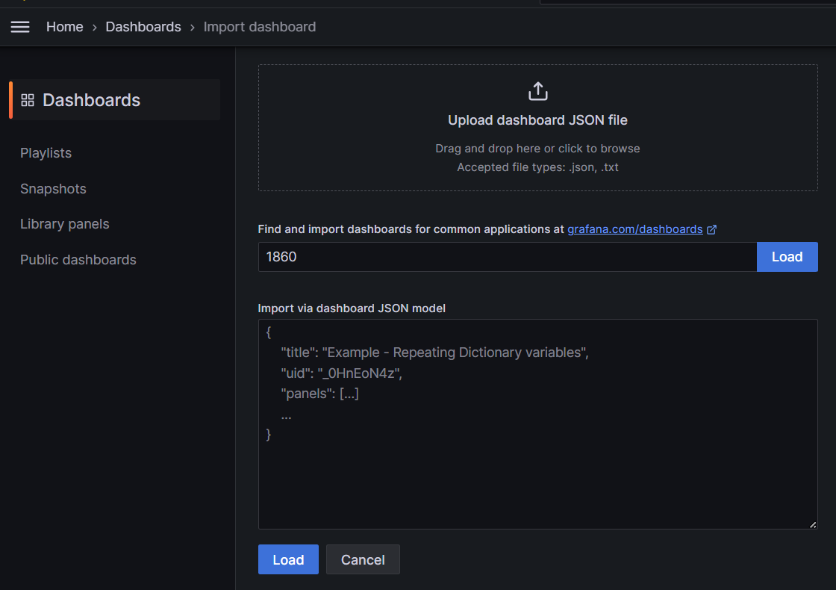Click Load next to the dashboard ID field
Screen dimensions: 836x590
pos(787,256)
